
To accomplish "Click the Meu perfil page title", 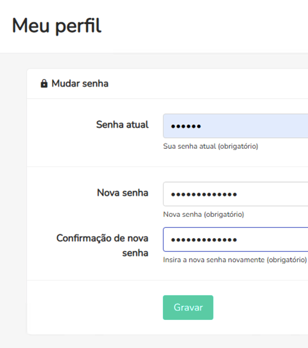I will pyautogui.click(x=57, y=26).
